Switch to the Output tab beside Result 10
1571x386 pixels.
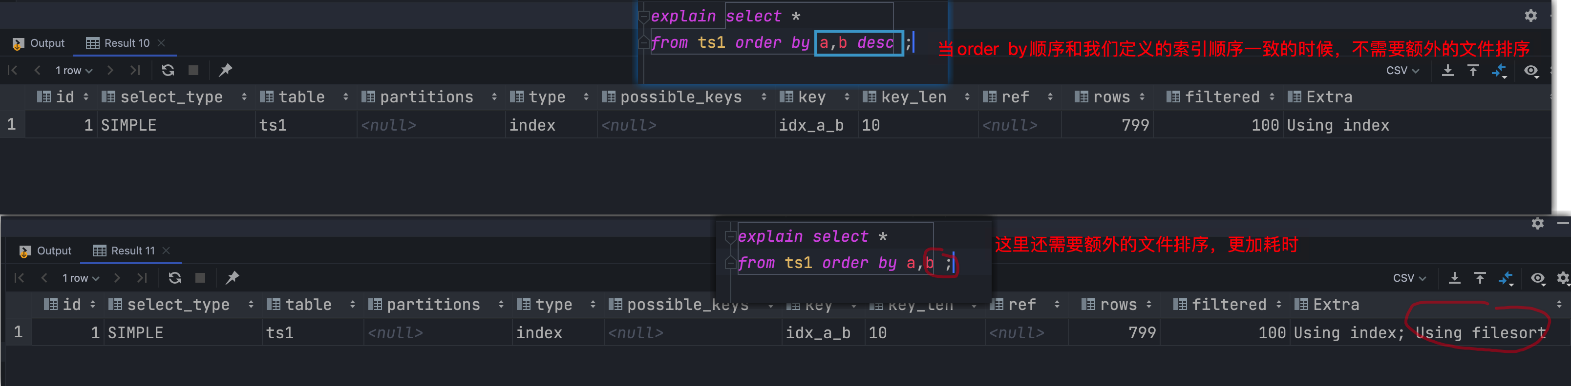click(x=39, y=43)
